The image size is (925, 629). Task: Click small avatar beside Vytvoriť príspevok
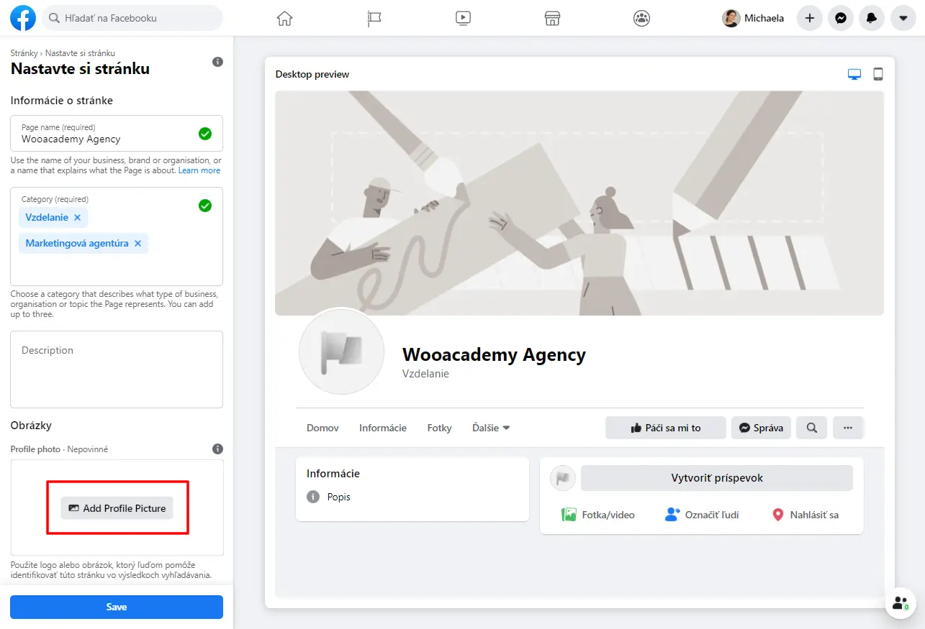coord(563,478)
